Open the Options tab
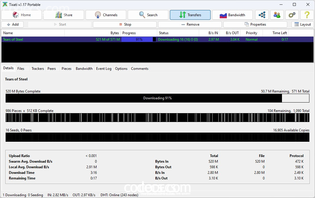 (x=121, y=69)
